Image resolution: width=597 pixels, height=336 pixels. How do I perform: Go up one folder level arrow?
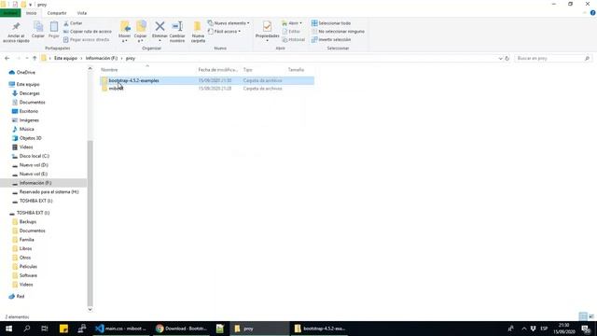click(x=35, y=58)
